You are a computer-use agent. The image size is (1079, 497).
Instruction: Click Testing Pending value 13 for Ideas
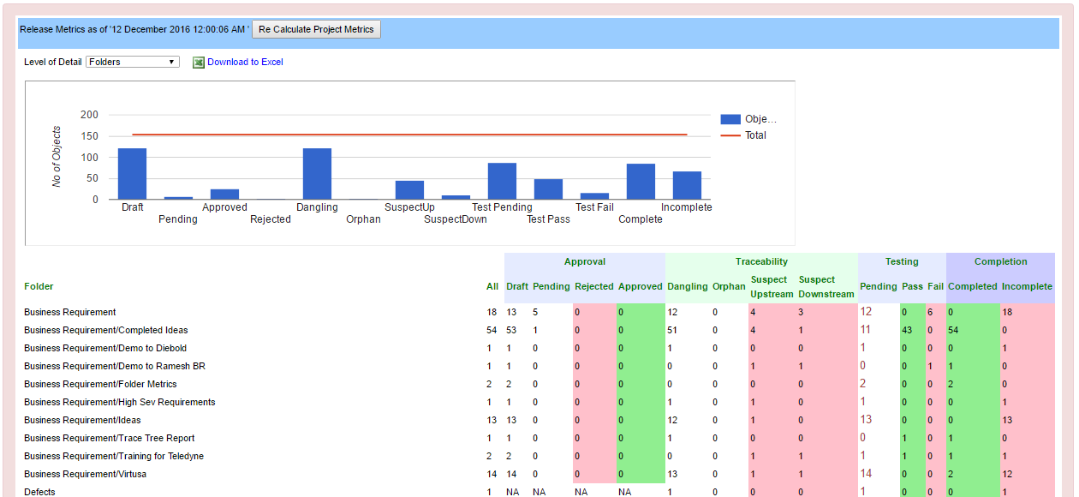(866, 420)
